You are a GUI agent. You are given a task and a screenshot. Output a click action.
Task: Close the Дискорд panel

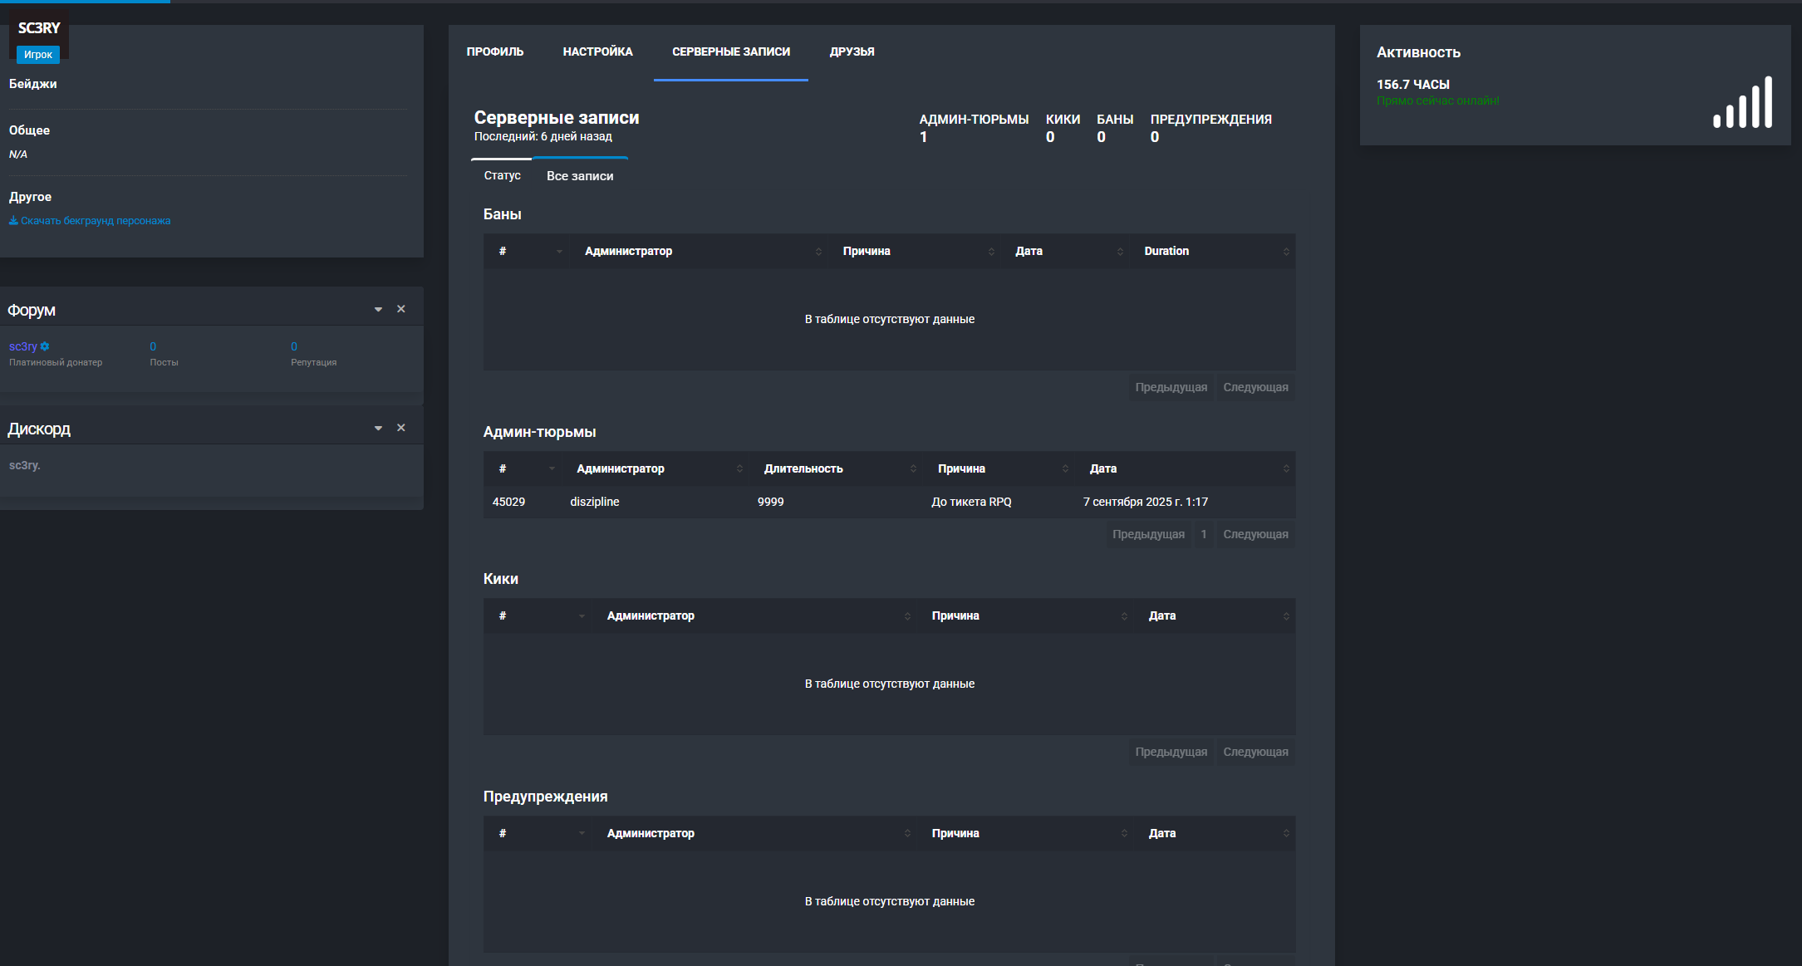point(401,428)
